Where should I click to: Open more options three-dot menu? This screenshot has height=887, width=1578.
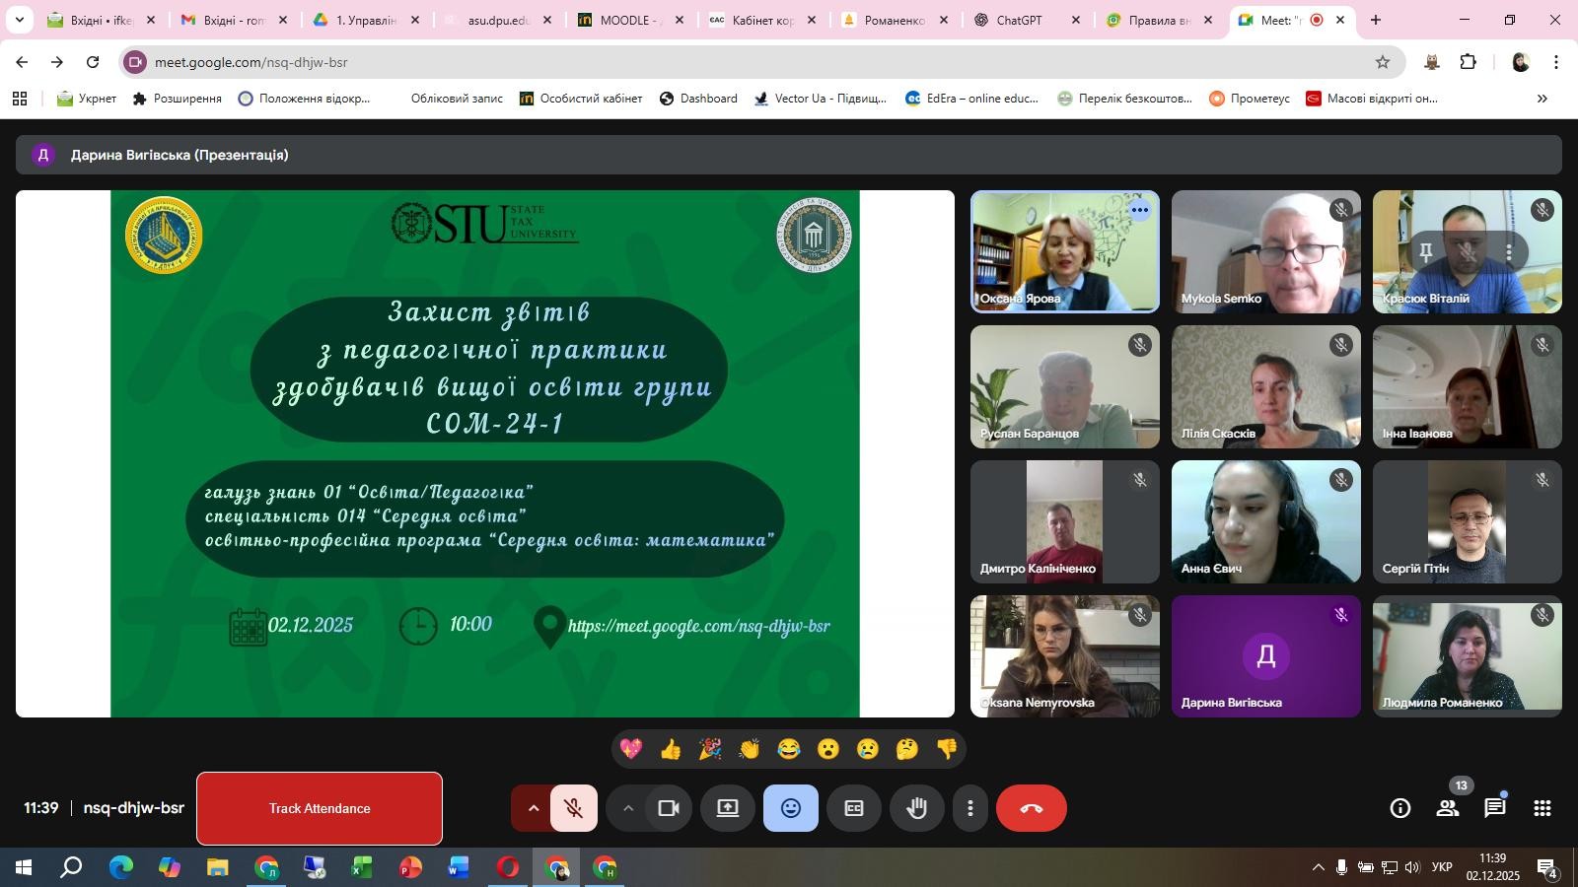[x=970, y=808]
